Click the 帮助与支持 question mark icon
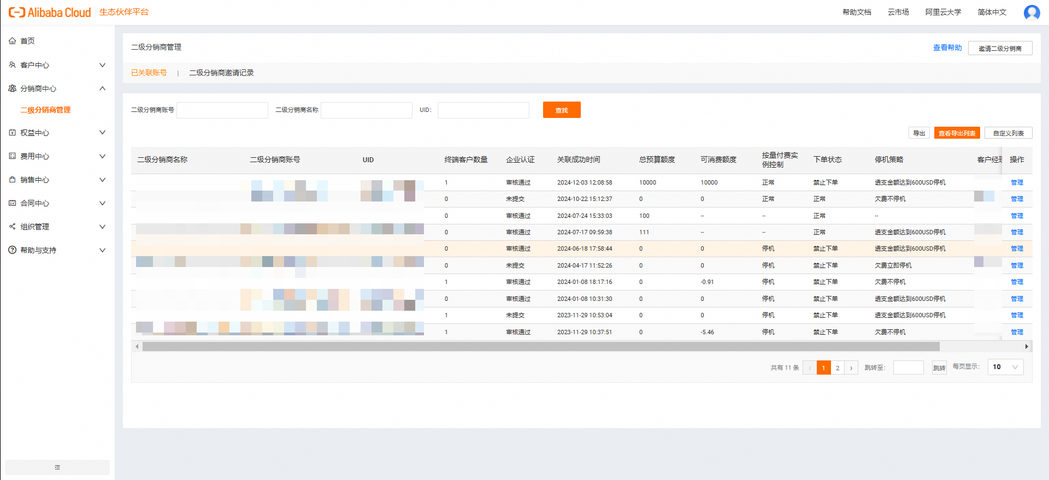Image resolution: width=1049 pixels, height=480 pixels. [12, 250]
